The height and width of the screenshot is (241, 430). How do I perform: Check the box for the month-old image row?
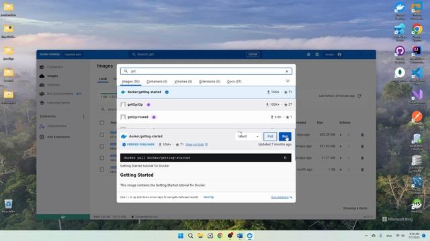coord(102,169)
